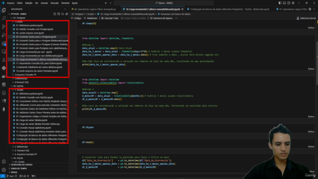Screen dimensions: 318x179
Task: Go forward with the navigation arrow
Action: (x=110, y=3)
